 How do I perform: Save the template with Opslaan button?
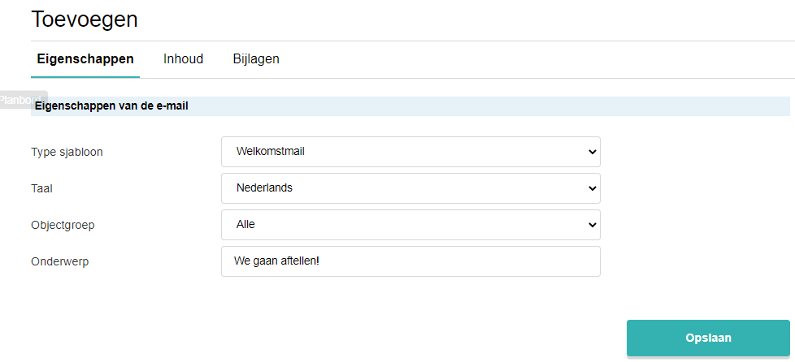click(708, 338)
